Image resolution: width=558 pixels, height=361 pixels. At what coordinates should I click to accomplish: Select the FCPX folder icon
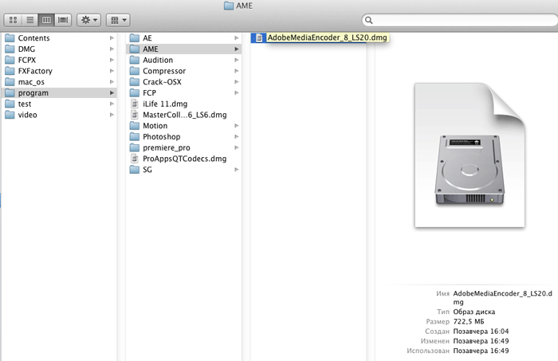coord(10,60)
